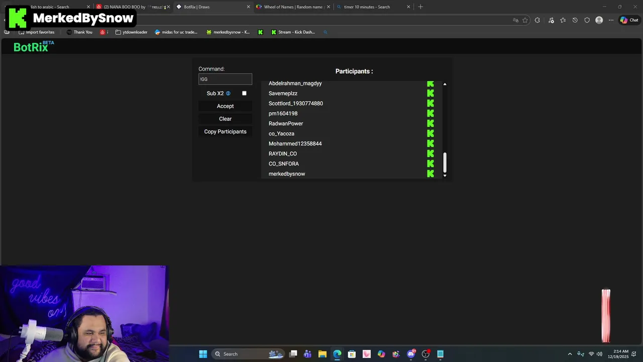The height and width of the screenshot is (362, 643).
Task: Open File Explorer from taskbar
Action: [x=323, y=354]
